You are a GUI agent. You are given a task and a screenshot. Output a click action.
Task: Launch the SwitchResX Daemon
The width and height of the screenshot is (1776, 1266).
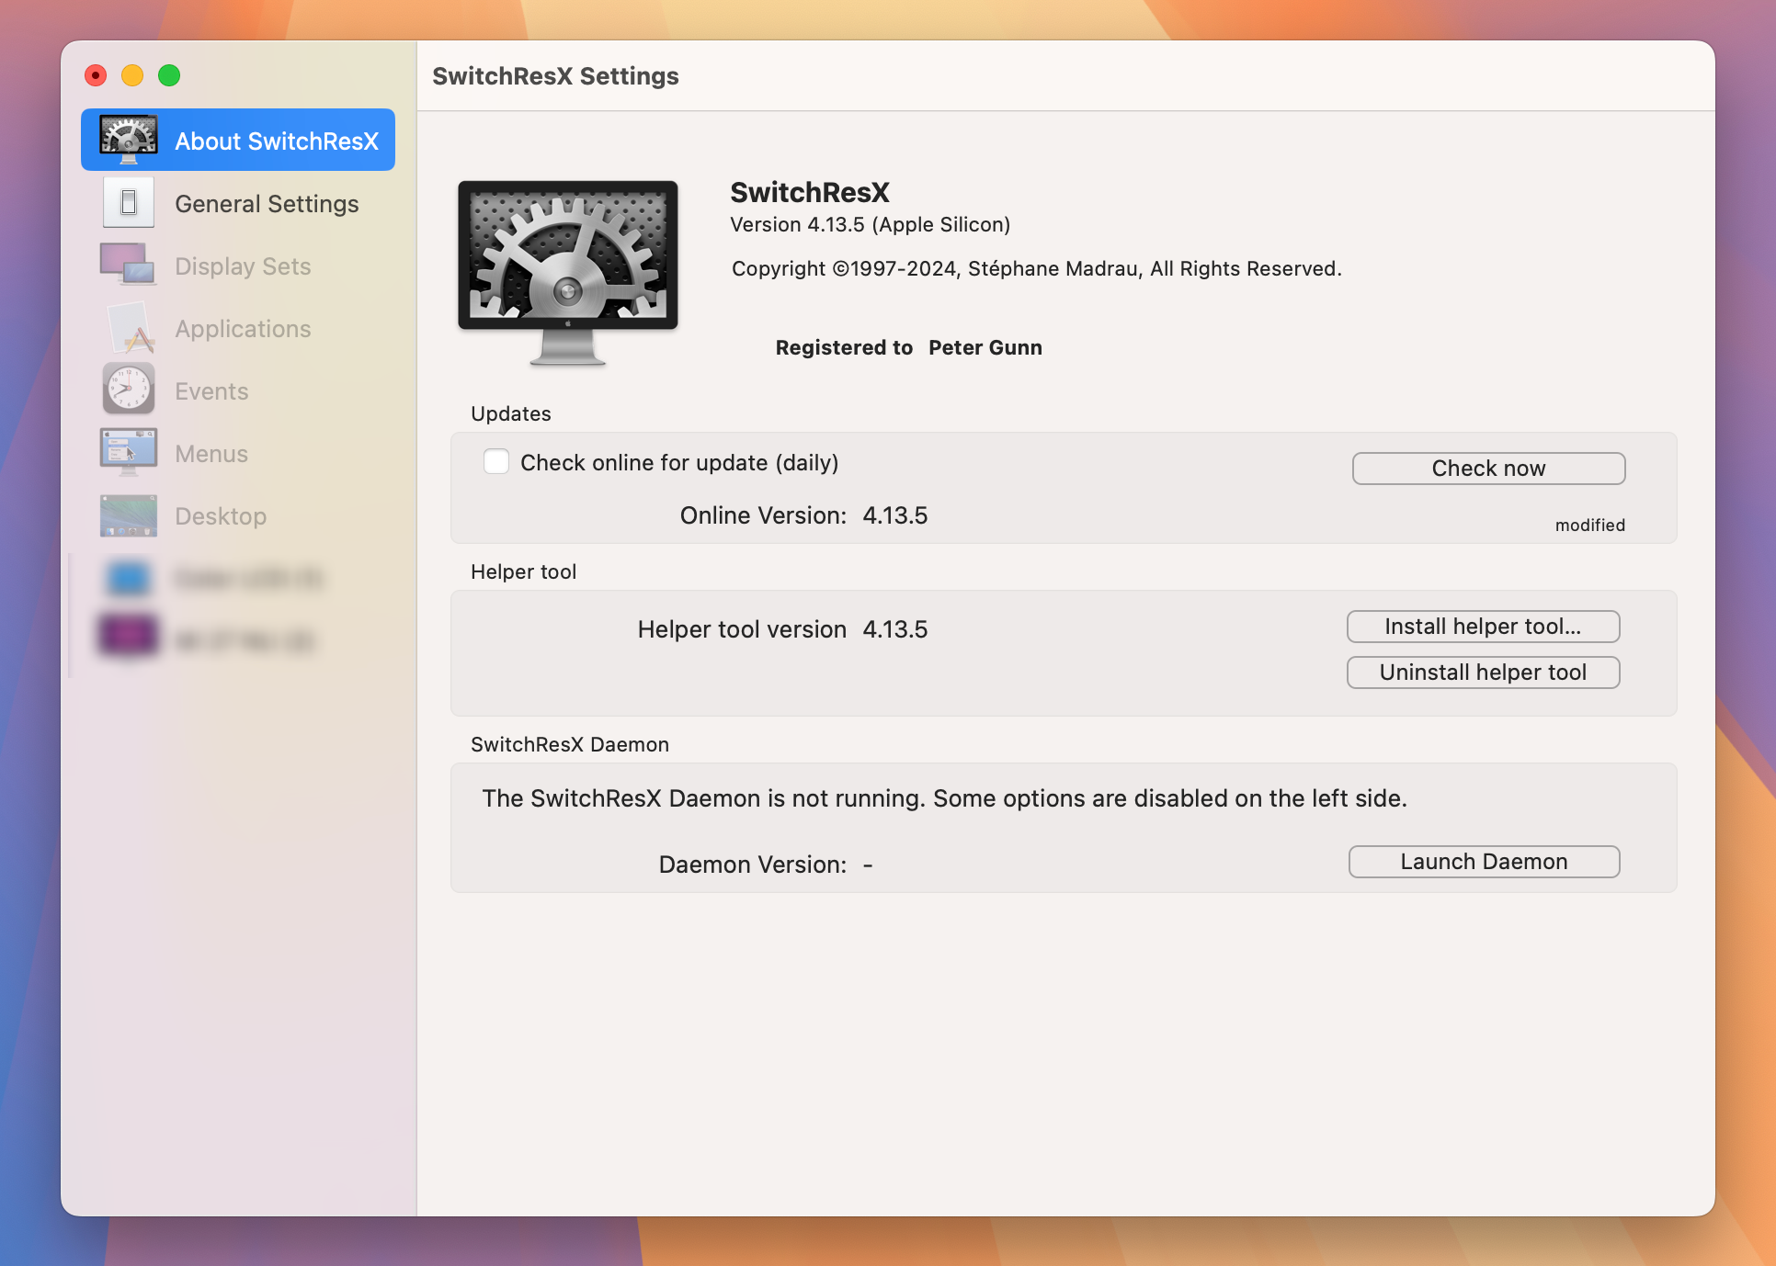pos(1484,861)
